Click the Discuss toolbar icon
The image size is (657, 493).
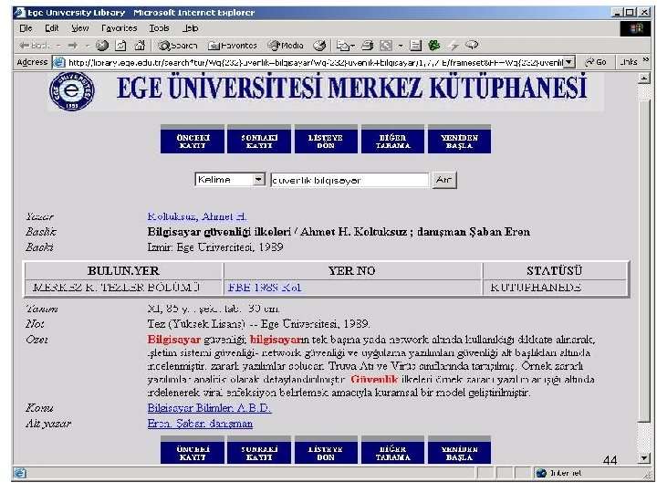(415, 46)
